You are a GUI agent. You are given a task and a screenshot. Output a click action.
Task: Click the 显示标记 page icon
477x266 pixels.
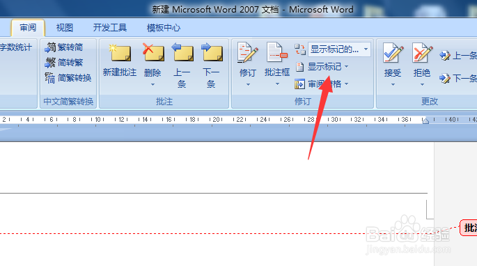[x=299, y=67]
